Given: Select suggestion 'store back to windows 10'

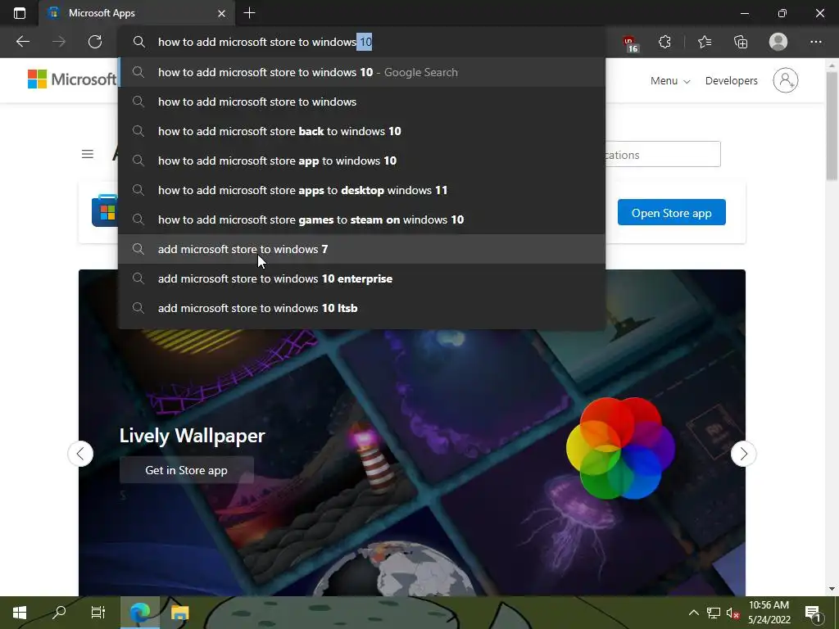Looking at the screenshot, I should tap(361, 131).
